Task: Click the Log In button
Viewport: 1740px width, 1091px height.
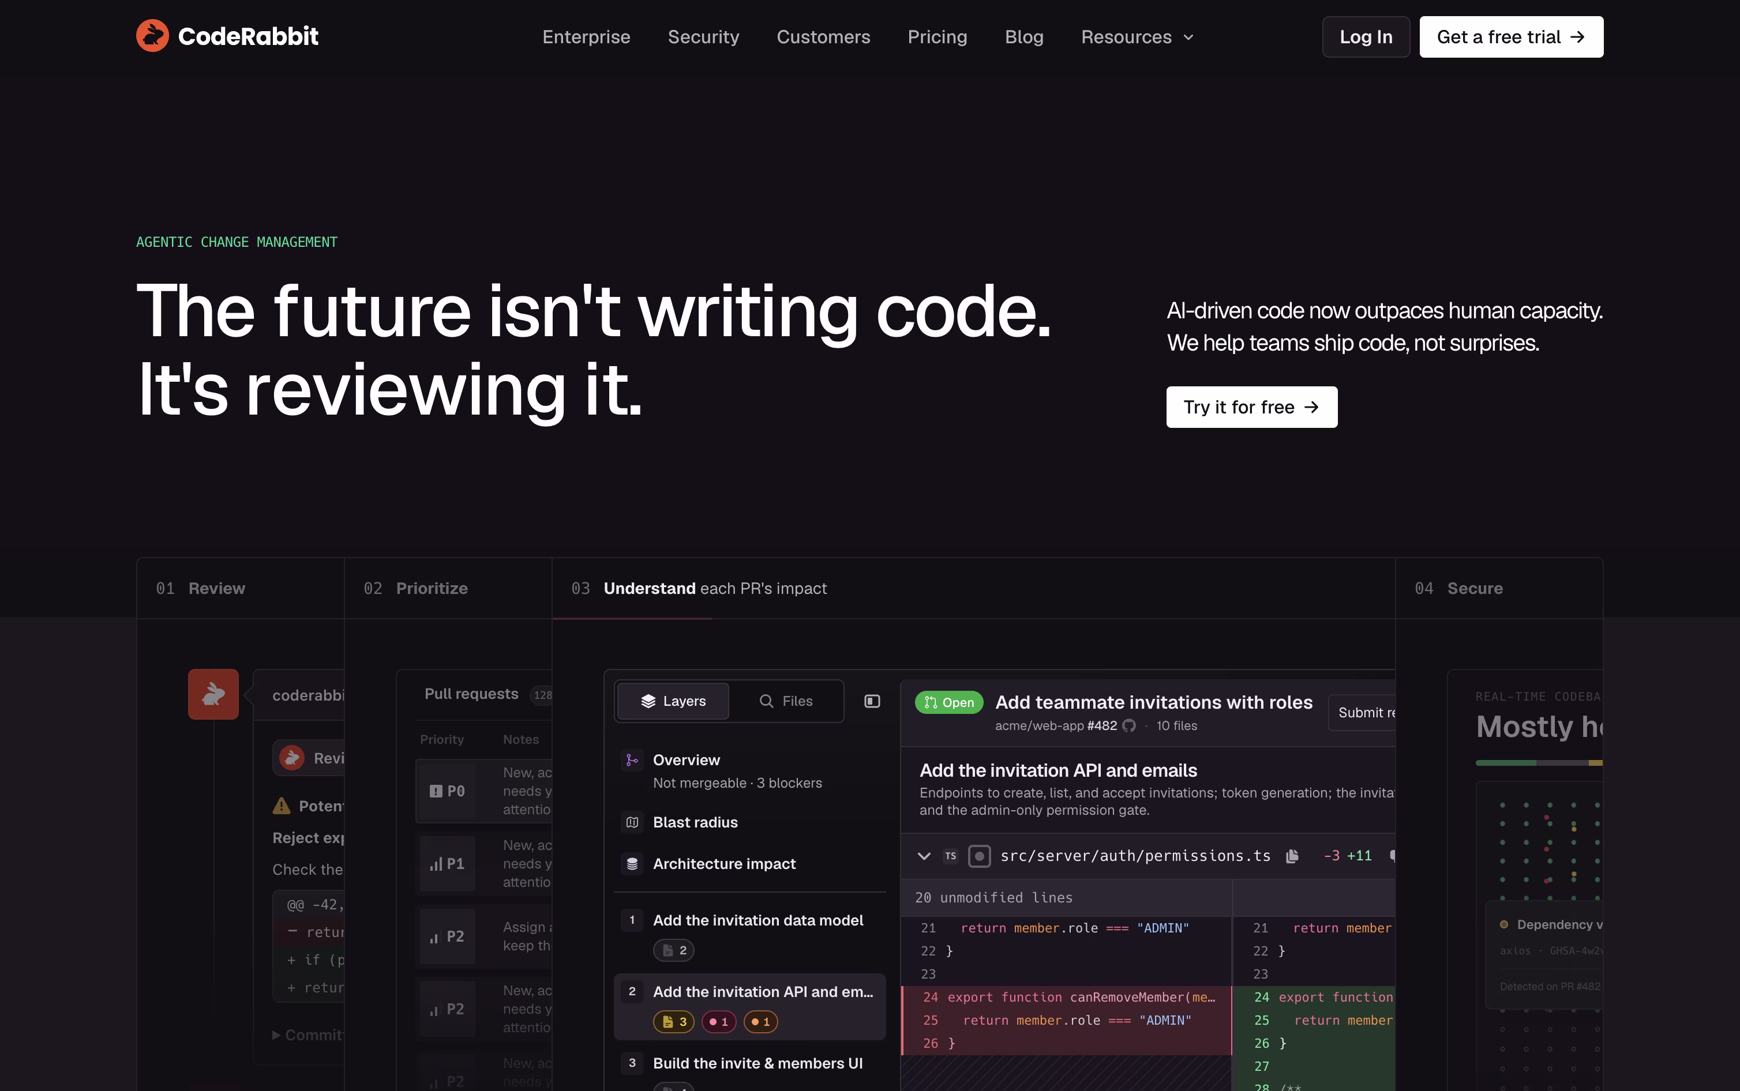Action: tap(1366, 37)
